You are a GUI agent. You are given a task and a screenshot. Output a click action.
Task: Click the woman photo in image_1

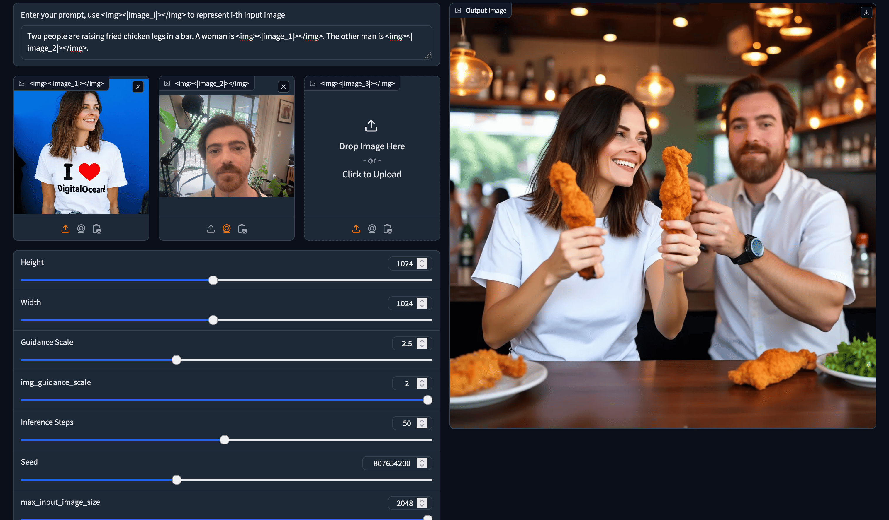(81, 146)
